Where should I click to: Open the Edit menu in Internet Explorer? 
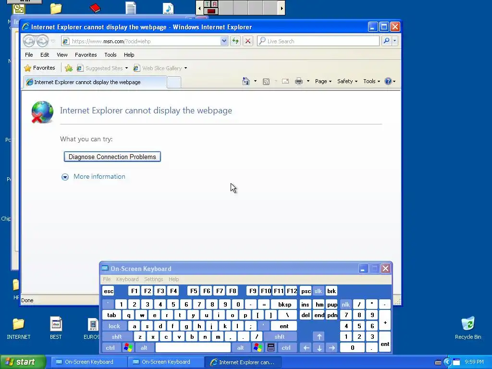(x=45, y=55)
